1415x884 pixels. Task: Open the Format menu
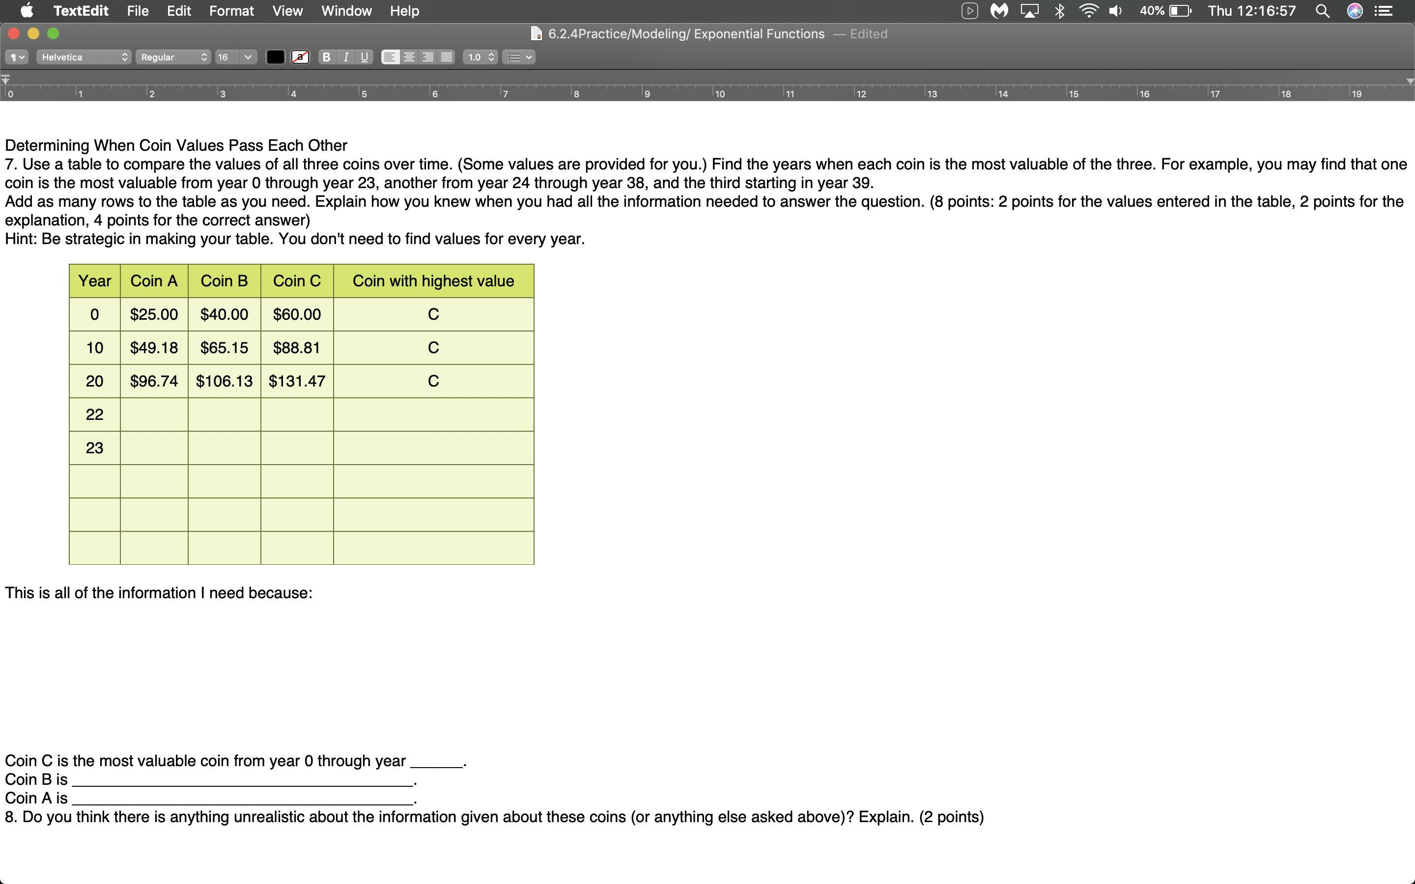(x=231, y=10)
